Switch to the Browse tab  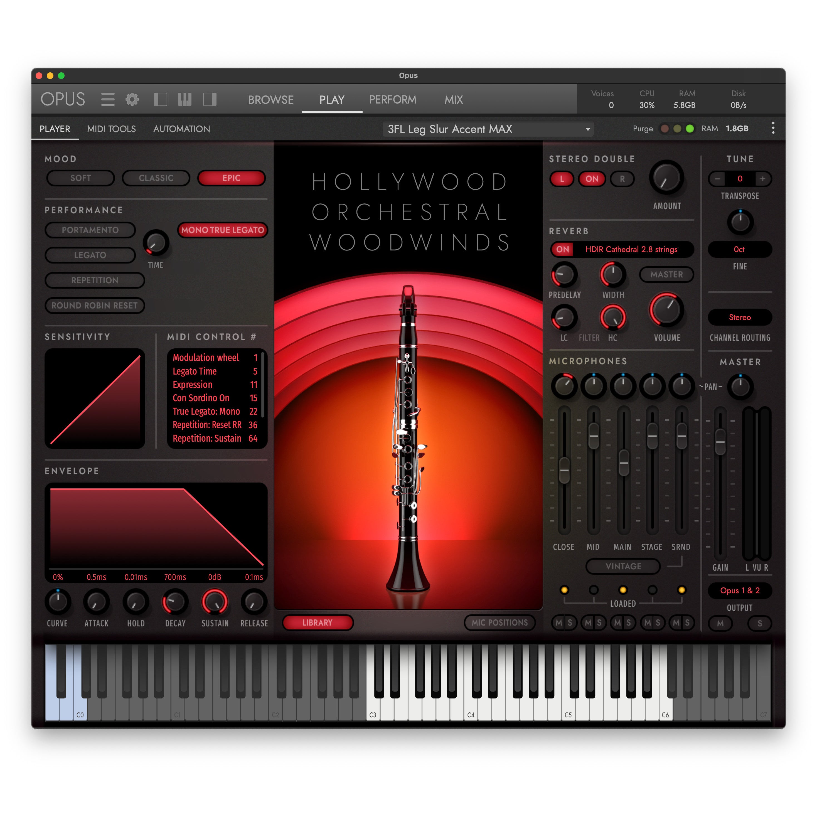point(271,100)
